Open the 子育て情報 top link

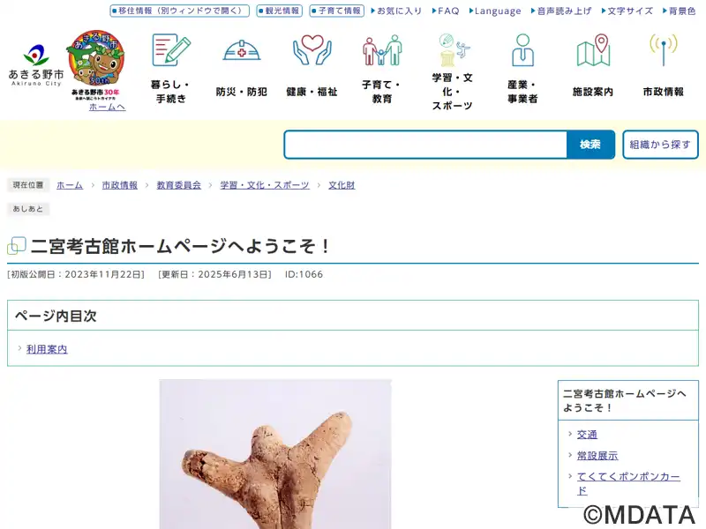click(x=337, y=11)
